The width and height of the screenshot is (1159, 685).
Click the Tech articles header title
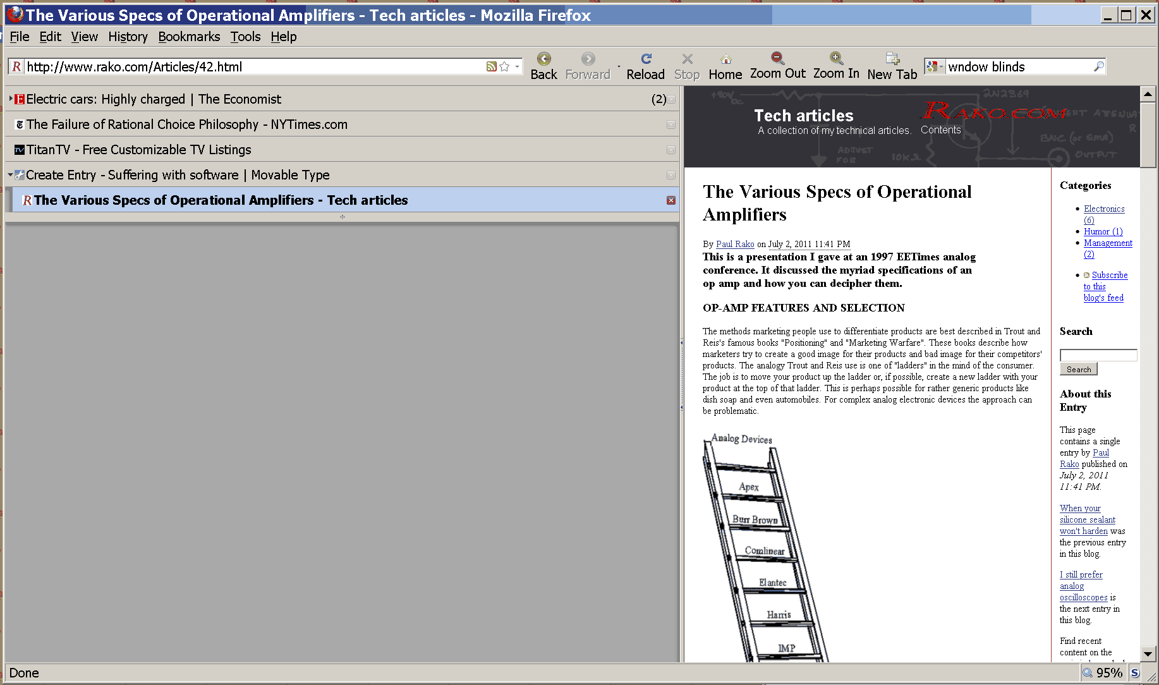point(803,116)
